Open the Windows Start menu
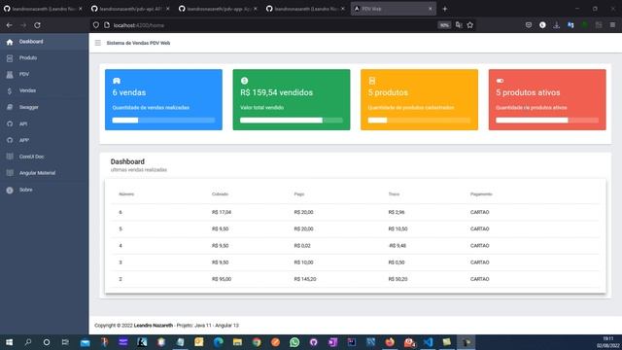Screen dimensions: 622x350 [x=9, y=342]
